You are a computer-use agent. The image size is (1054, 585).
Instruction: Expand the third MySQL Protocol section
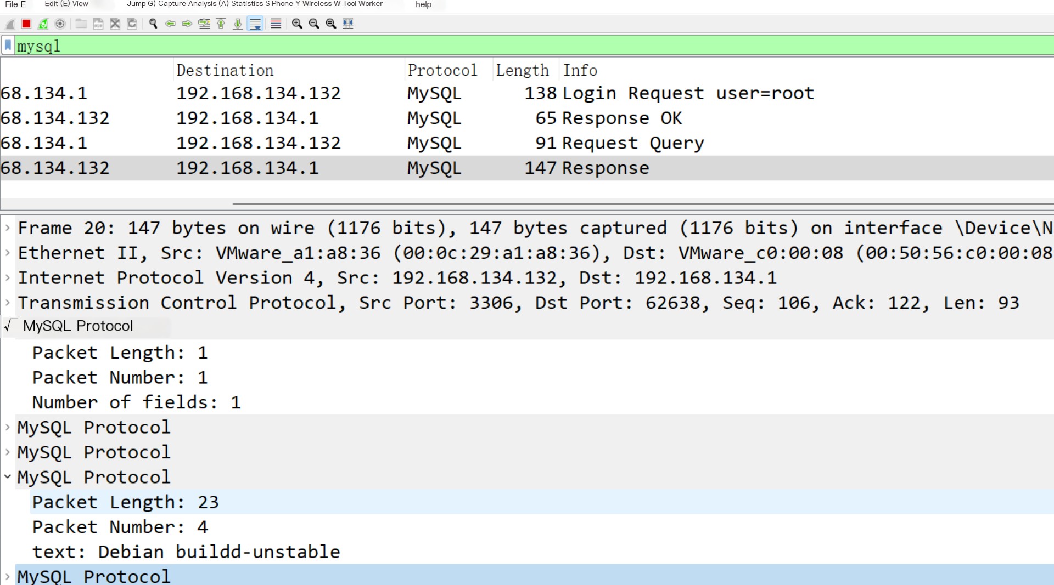8,452
